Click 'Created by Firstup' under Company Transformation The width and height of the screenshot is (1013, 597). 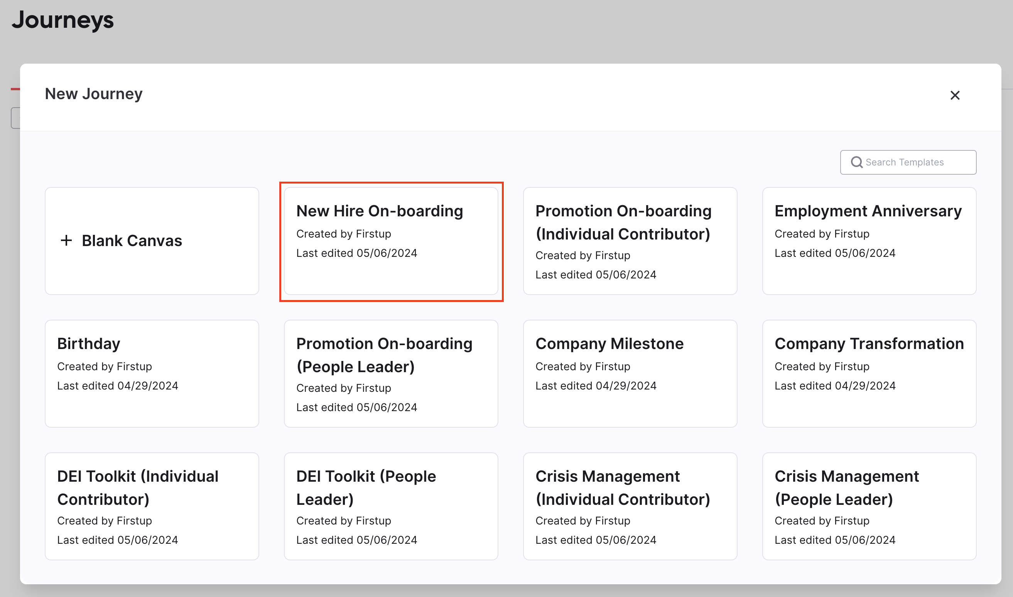822,366
